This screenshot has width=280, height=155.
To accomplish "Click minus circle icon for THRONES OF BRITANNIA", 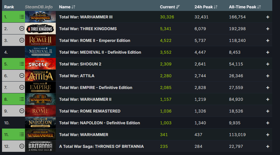I will tap(22, 146).
